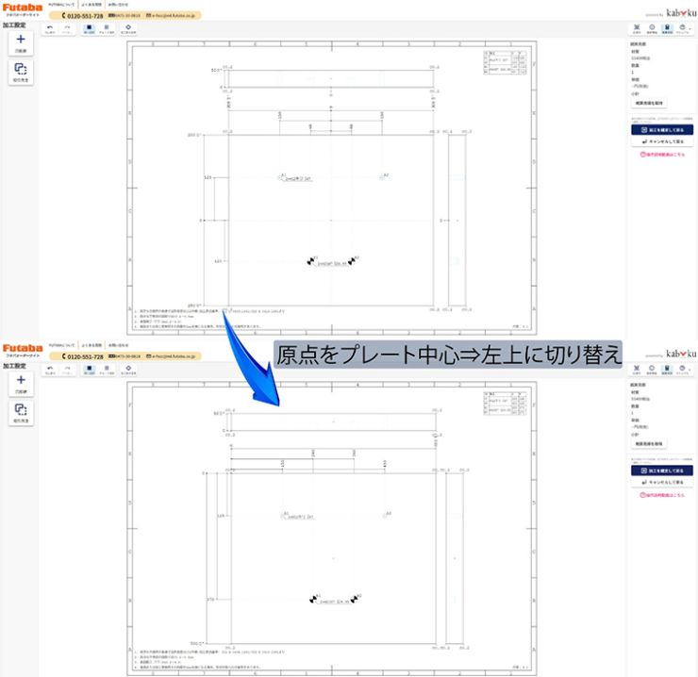Toggle the highlighted dark-square view button in the upper toolbar
Viewport: 698px width, 677px height.
tap(89, 28)
